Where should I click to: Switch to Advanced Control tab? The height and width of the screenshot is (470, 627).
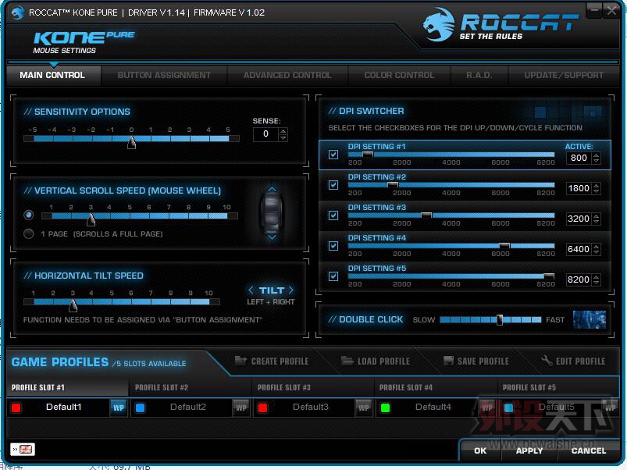click(x=287, y=75)
